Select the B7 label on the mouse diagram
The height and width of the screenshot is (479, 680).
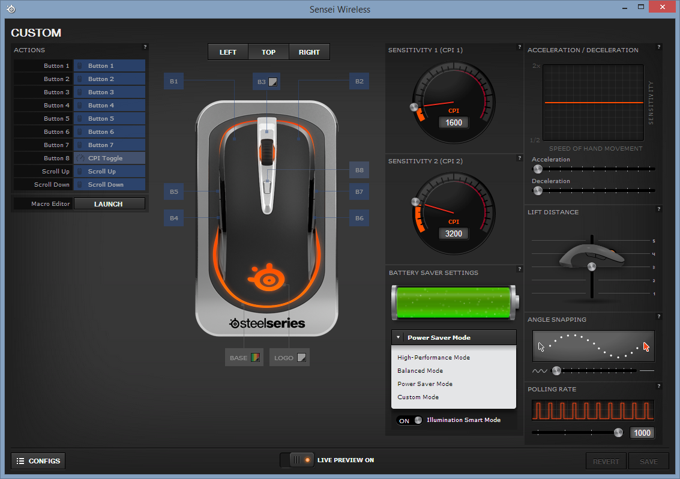[x=359, y=191]
